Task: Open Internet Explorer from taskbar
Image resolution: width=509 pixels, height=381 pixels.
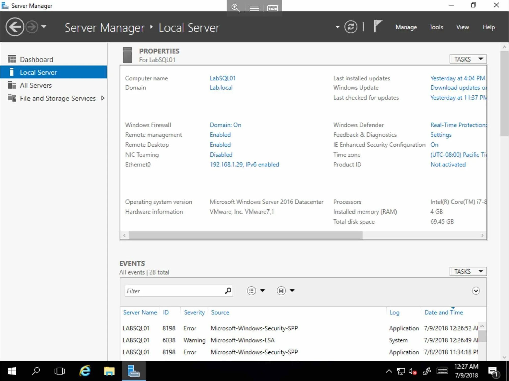Action: point(85,371)
